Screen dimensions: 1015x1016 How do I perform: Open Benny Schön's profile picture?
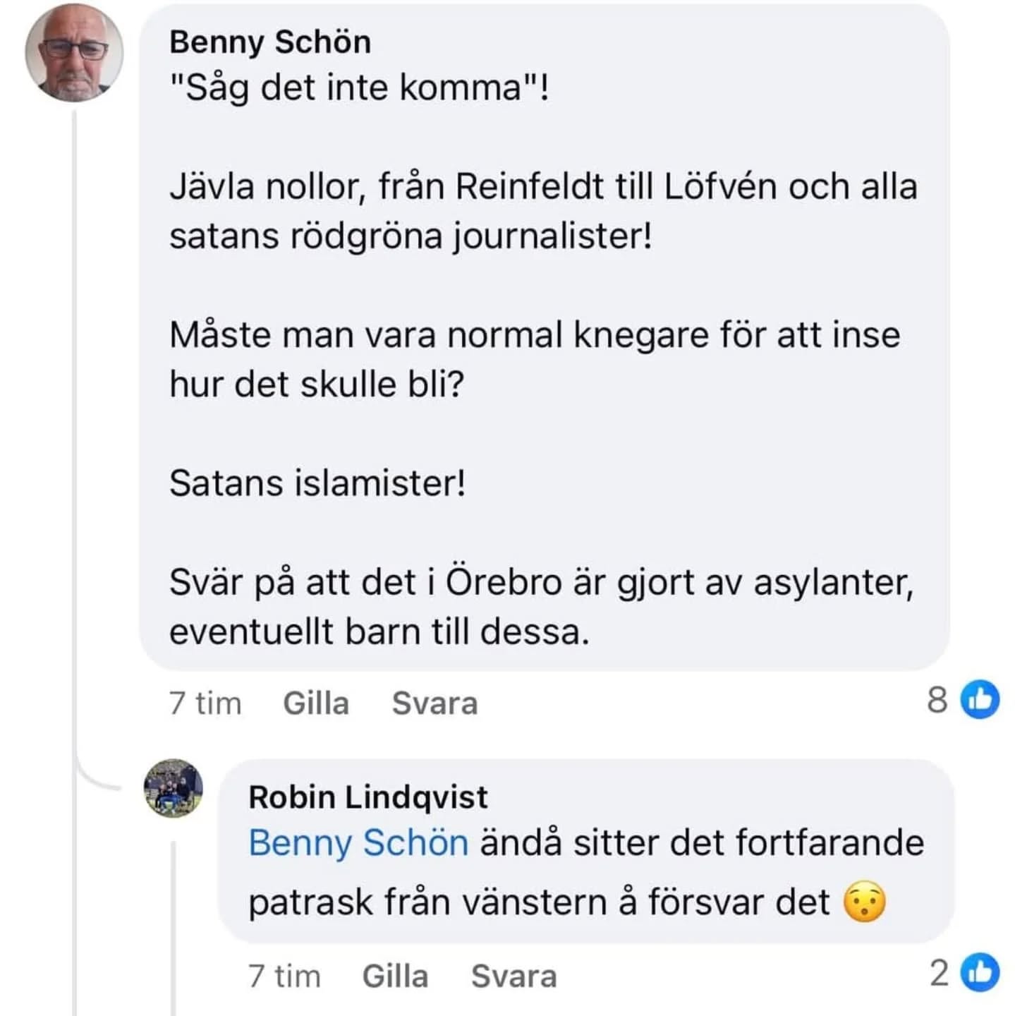point(74,53)
